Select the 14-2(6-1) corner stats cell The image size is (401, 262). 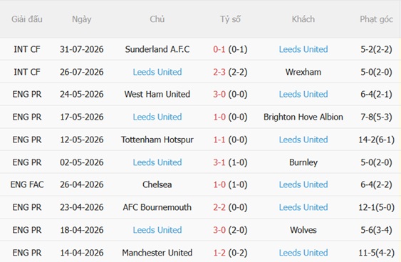tap(376, 140)
